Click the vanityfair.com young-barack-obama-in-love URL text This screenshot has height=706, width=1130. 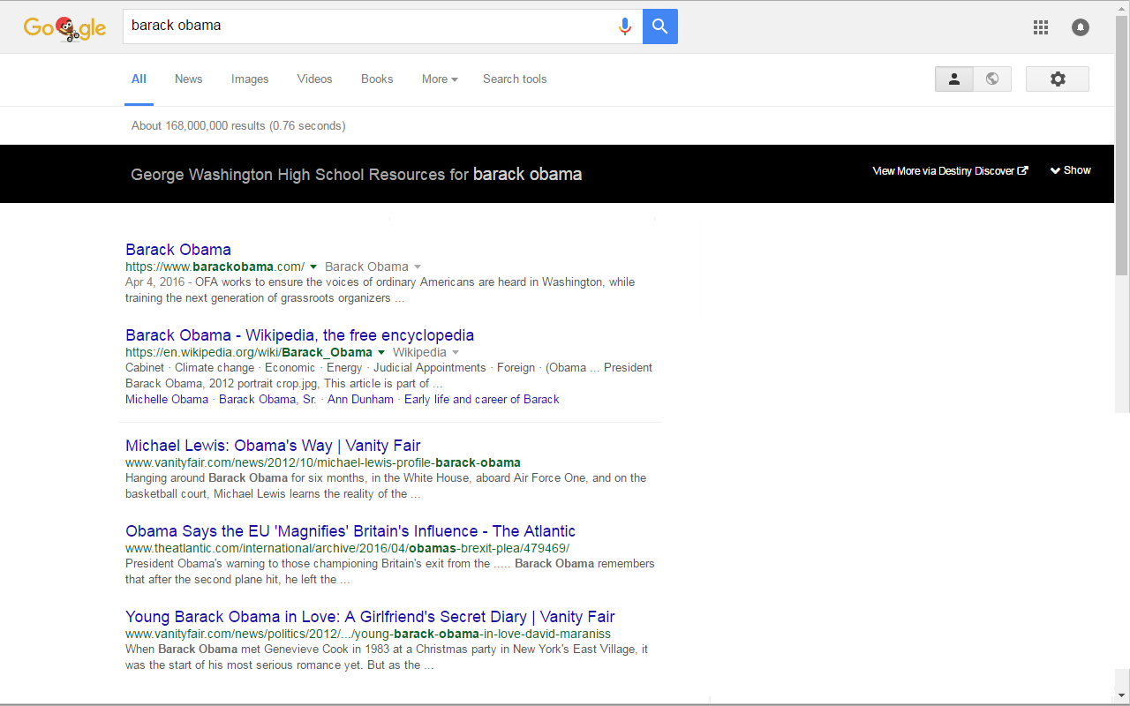click(368, 634)
